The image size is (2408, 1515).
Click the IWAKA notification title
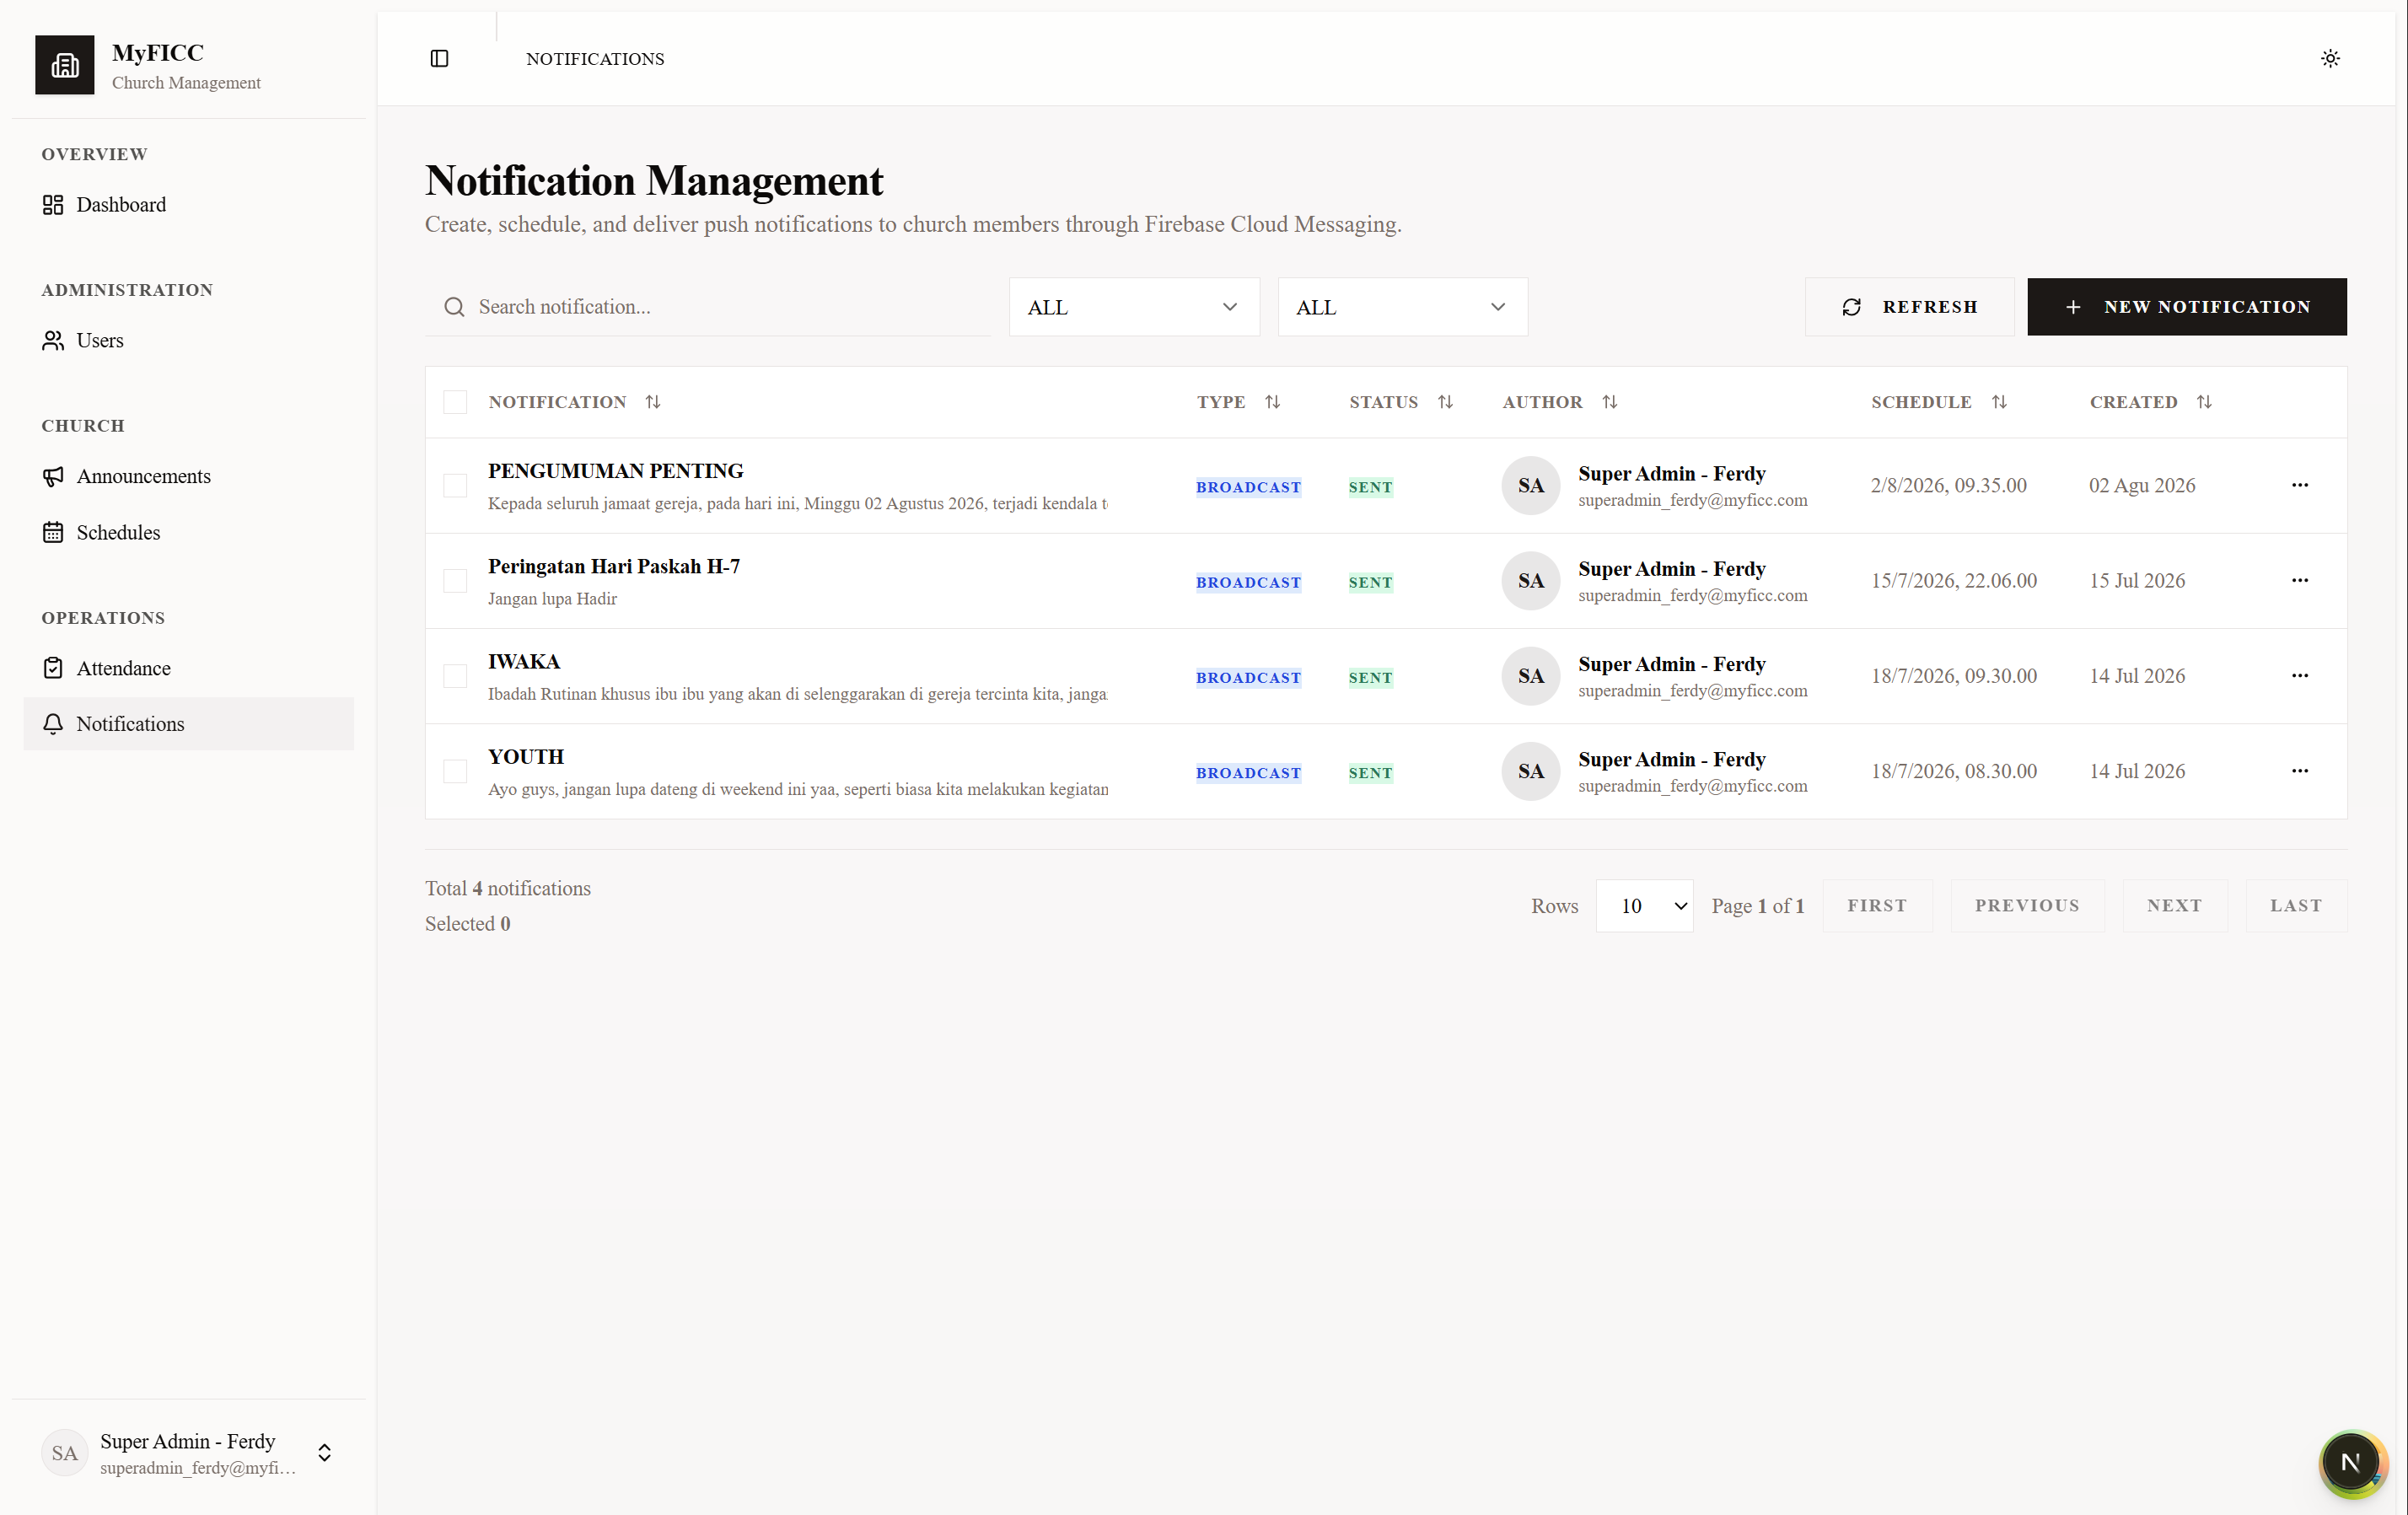pyautogui.click(x=524, y=662)
